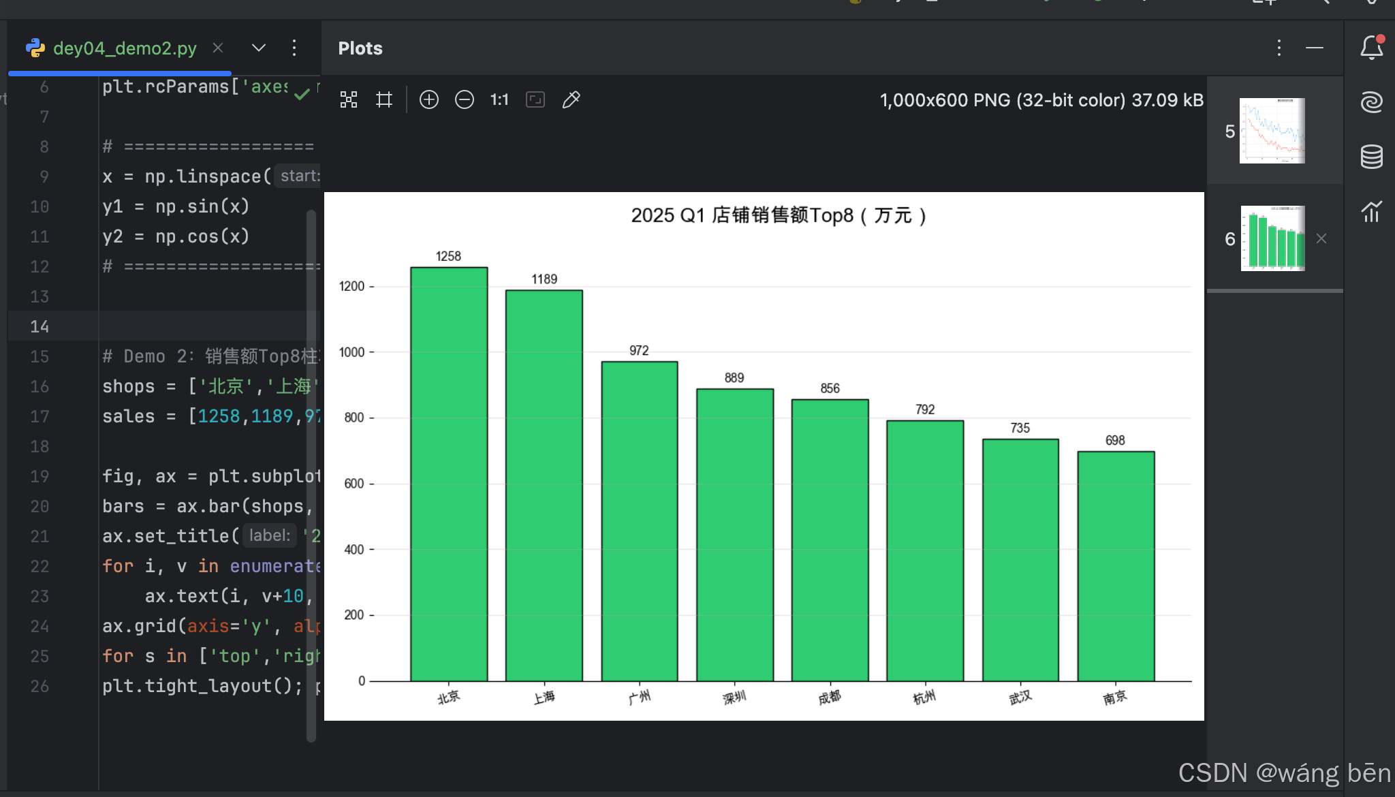Select the color picker tool in Plots toolbar

(x=571, y=99)
